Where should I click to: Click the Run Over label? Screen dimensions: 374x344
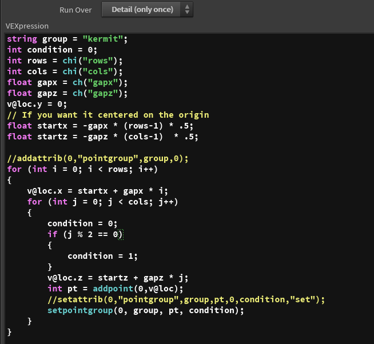click(75, 10)
